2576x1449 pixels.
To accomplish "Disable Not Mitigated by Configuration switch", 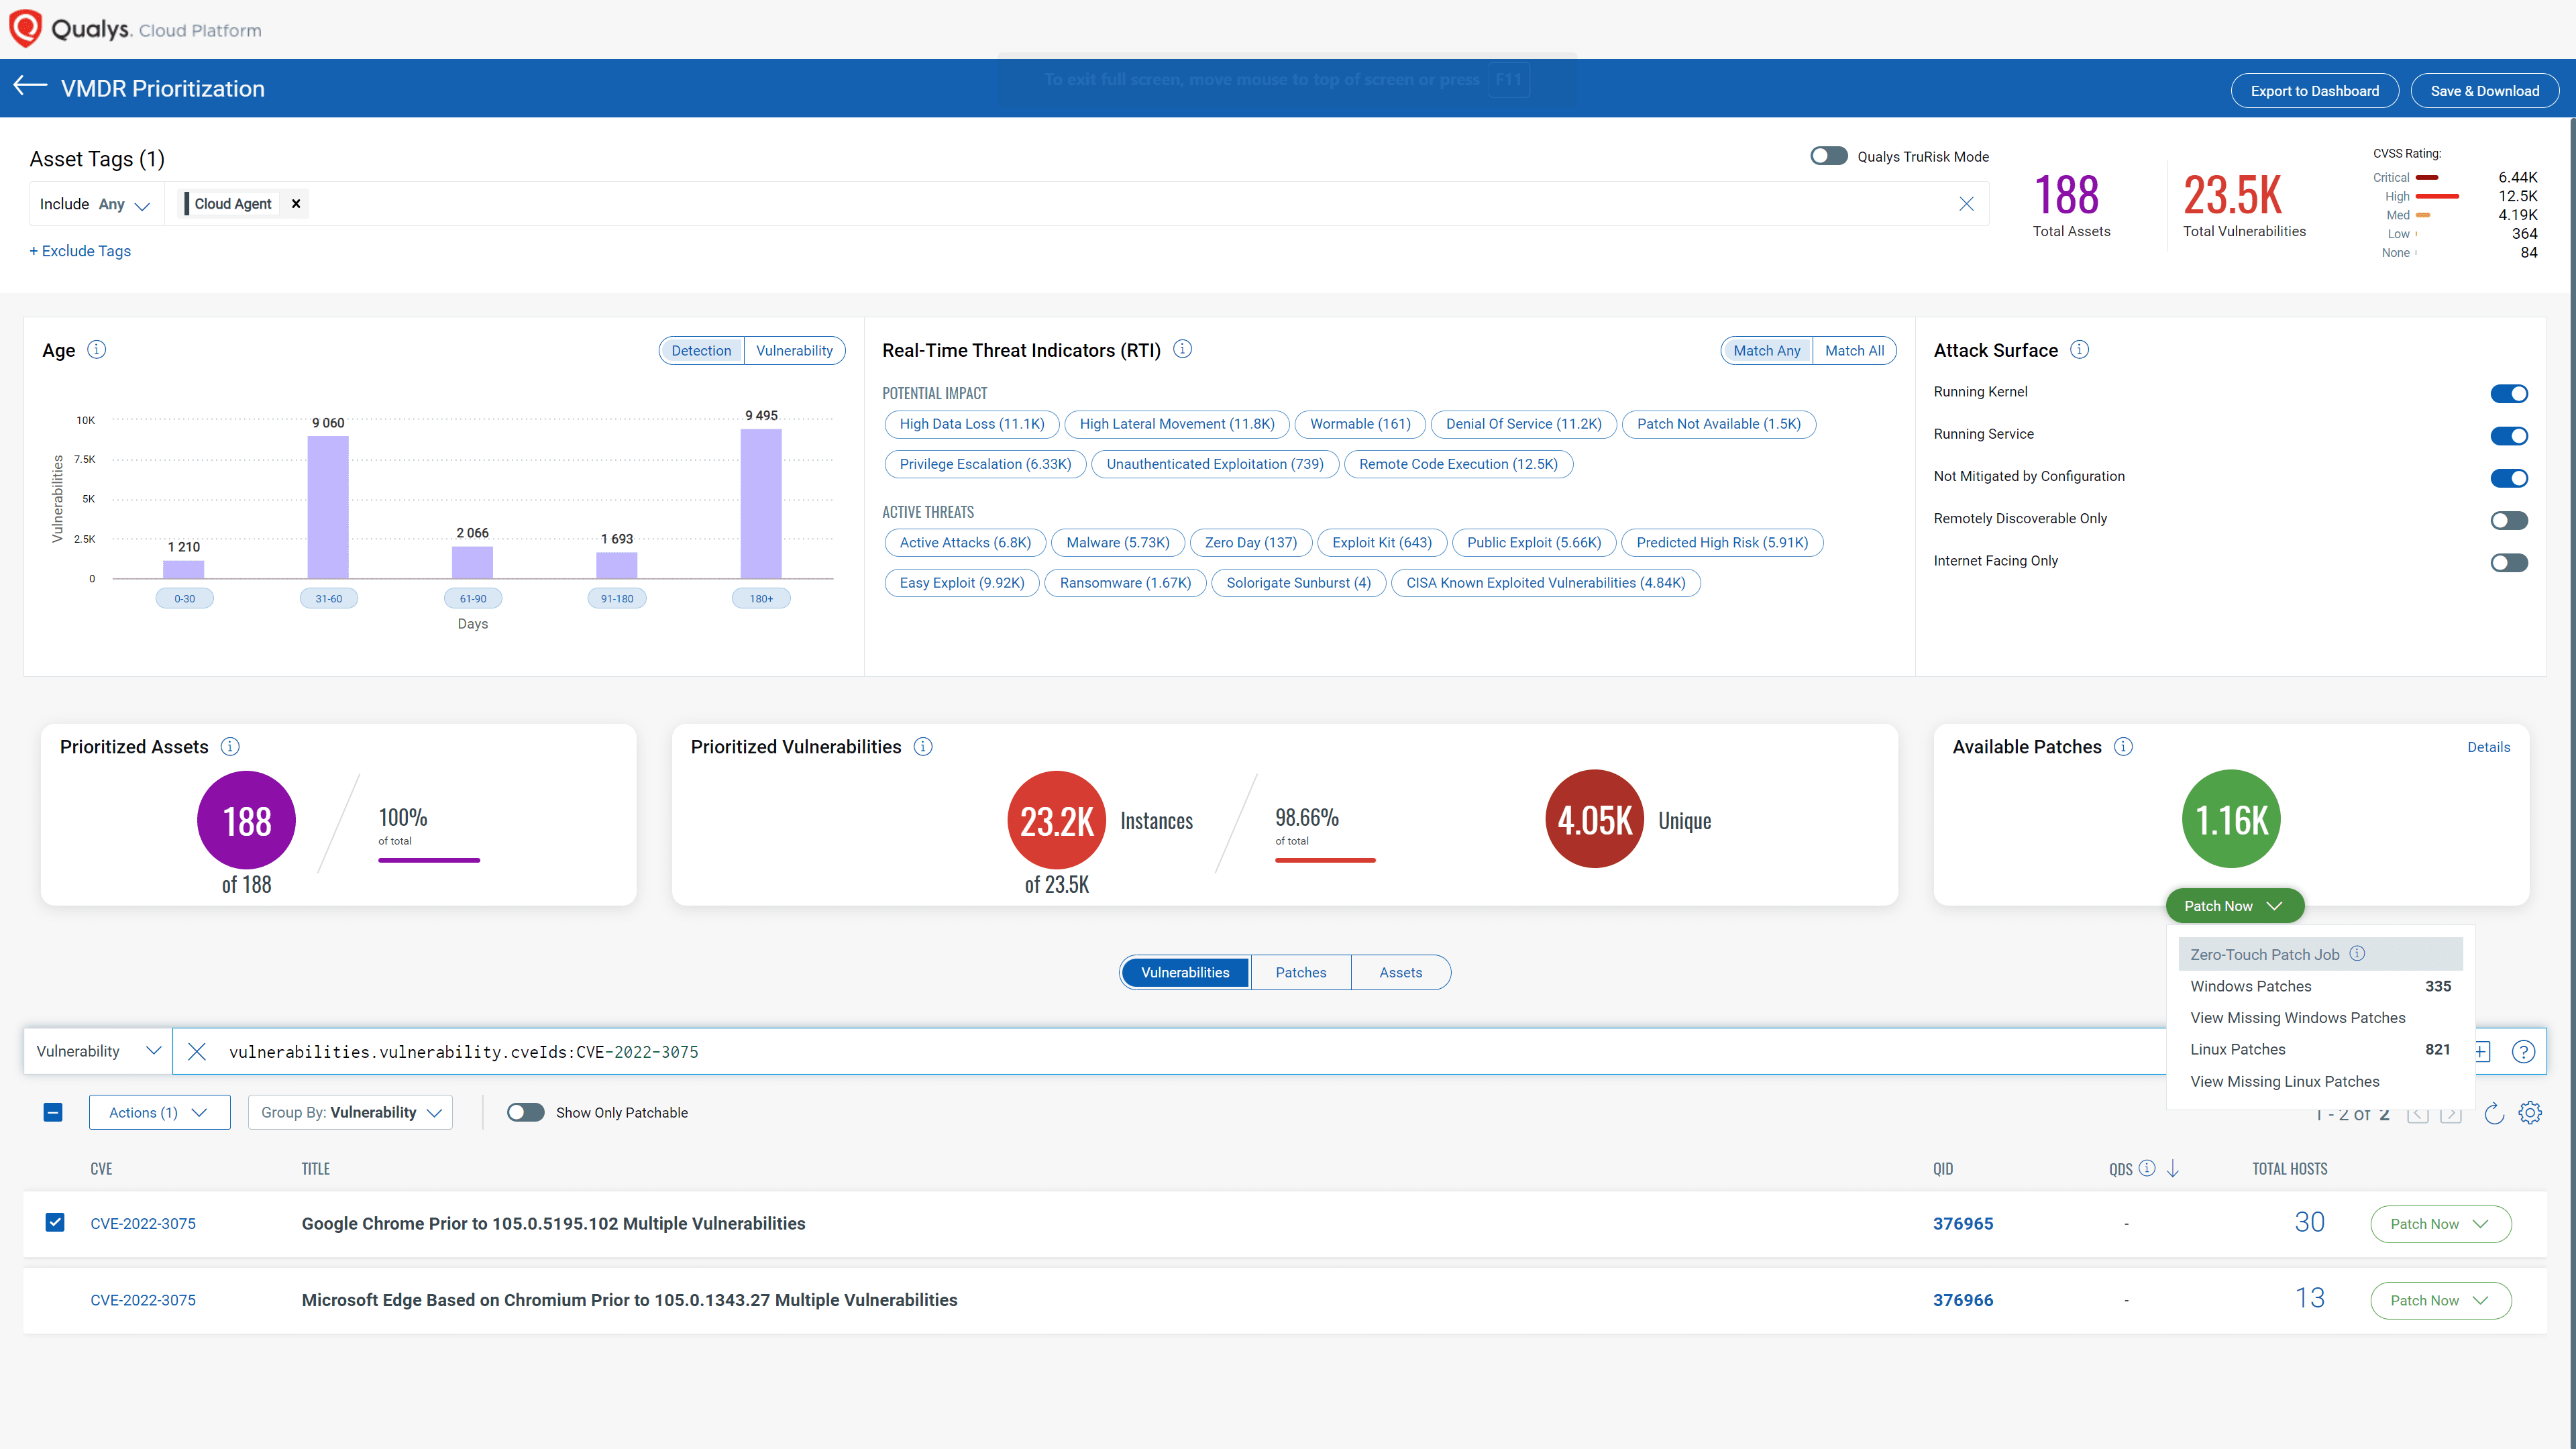I will pyautogui.click(x=2509, y=478).
